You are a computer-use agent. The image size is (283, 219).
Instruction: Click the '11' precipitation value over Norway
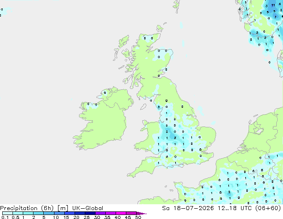point(273,5)
